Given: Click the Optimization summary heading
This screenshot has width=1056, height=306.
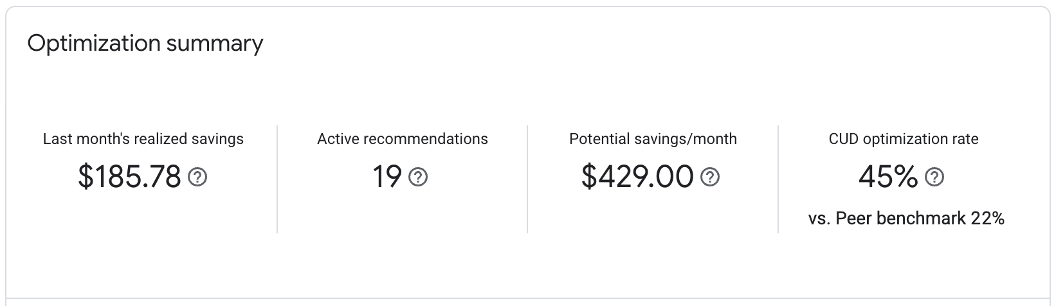Looking at the screenshot, I should point(145,44).
